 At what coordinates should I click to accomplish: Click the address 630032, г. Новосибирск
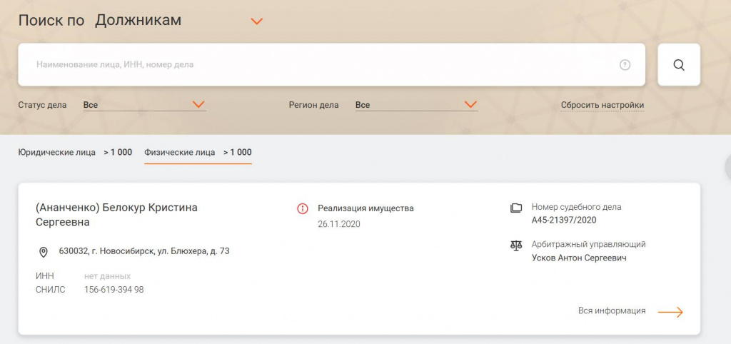click(x=144, y=251)
